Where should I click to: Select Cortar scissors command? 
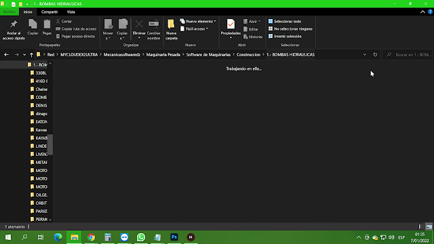click(64, 21)
